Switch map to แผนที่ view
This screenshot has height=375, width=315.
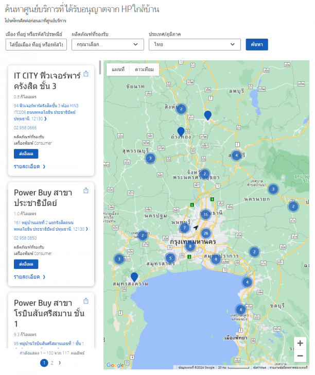click(x=118, y=70)
